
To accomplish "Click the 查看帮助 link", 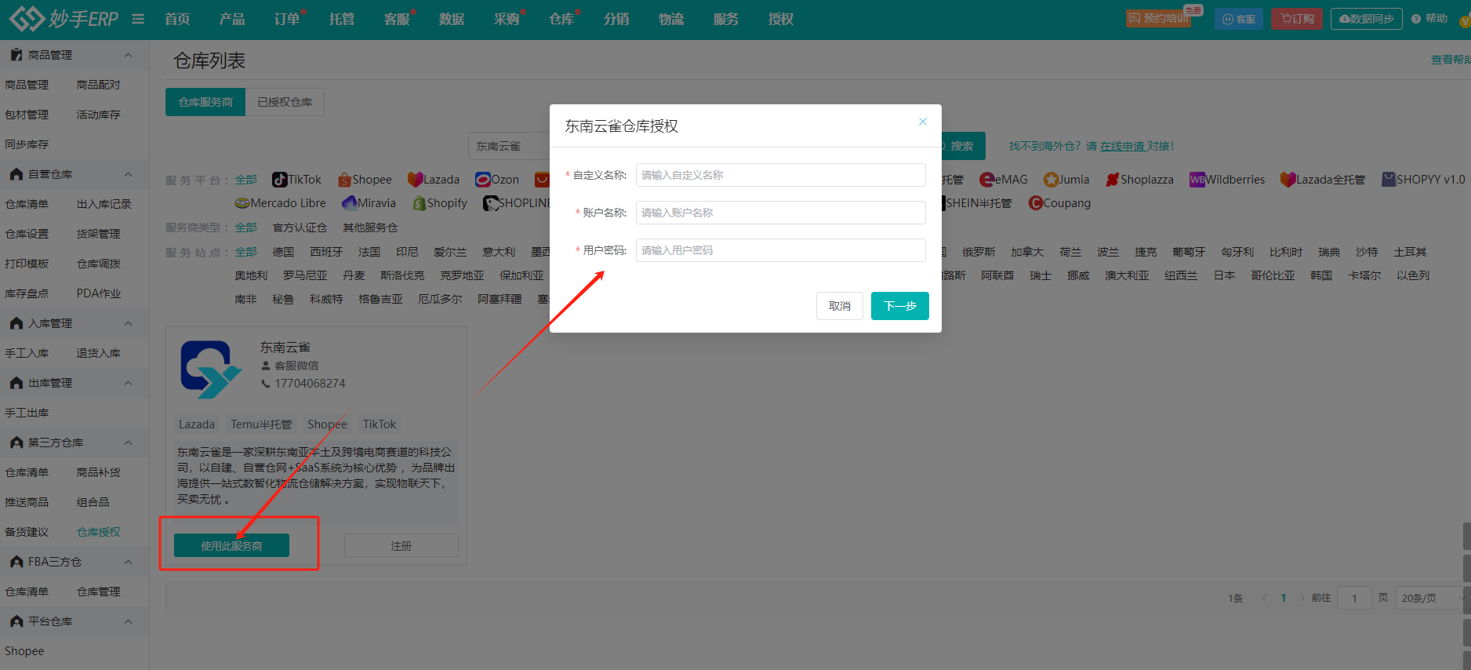I will (1451, 60).
